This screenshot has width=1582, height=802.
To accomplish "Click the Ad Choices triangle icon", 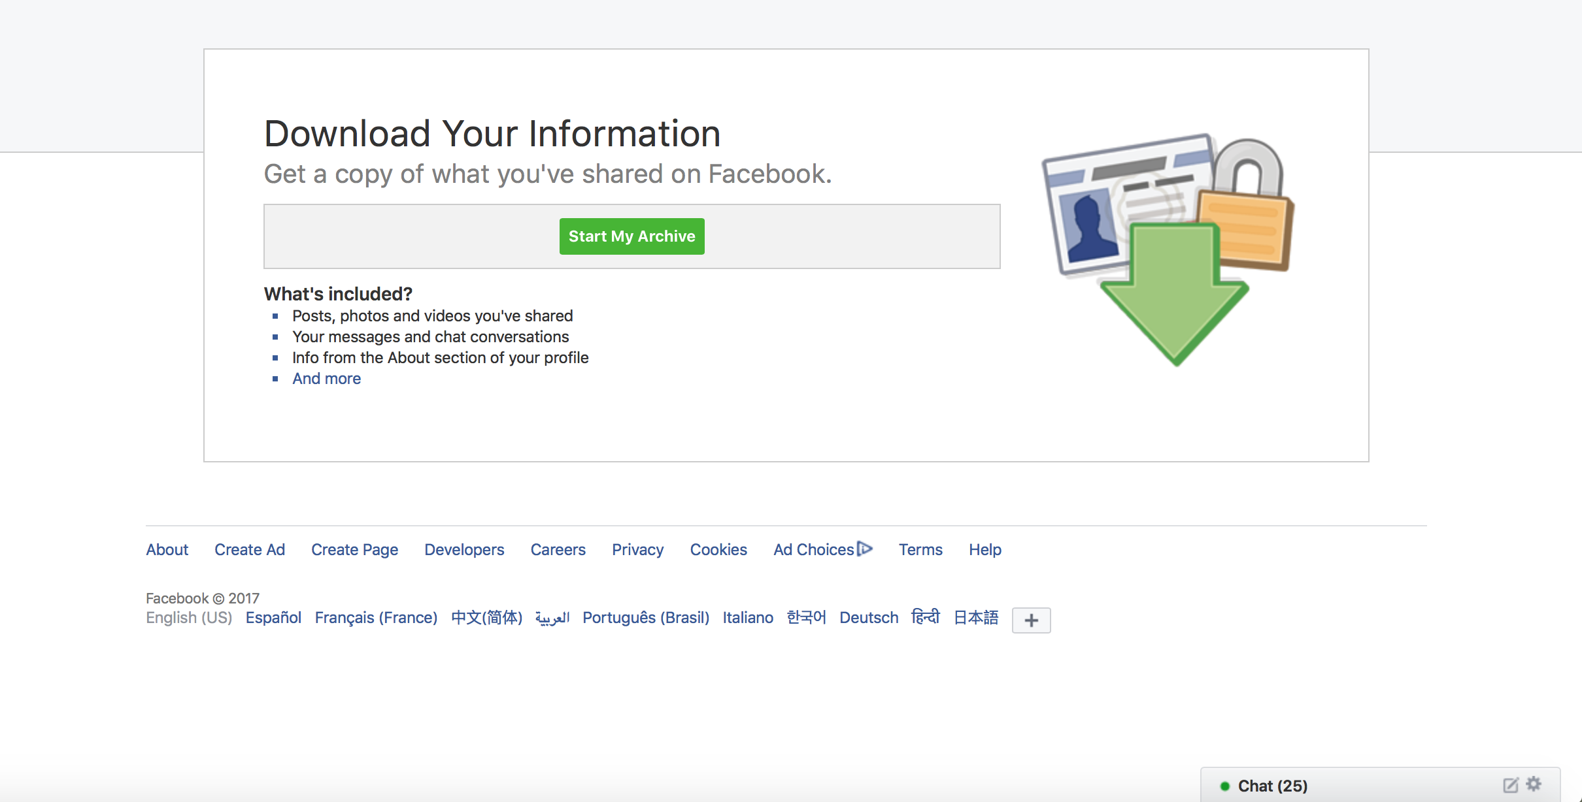I will point(865,549).
